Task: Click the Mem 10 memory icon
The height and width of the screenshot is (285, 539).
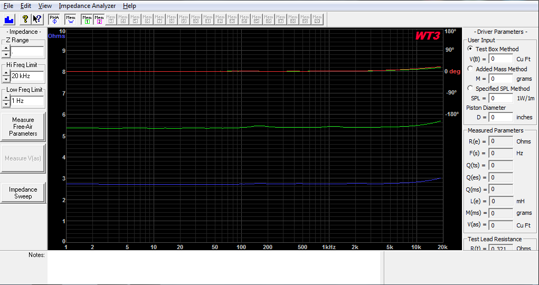Action: click(196, 19)
